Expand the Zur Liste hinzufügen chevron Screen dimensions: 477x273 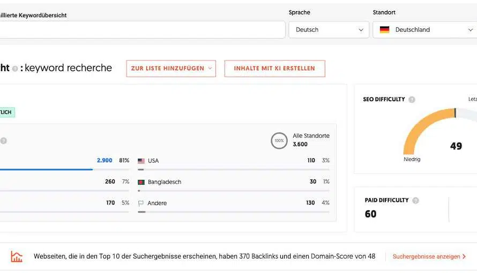[210, 69]
